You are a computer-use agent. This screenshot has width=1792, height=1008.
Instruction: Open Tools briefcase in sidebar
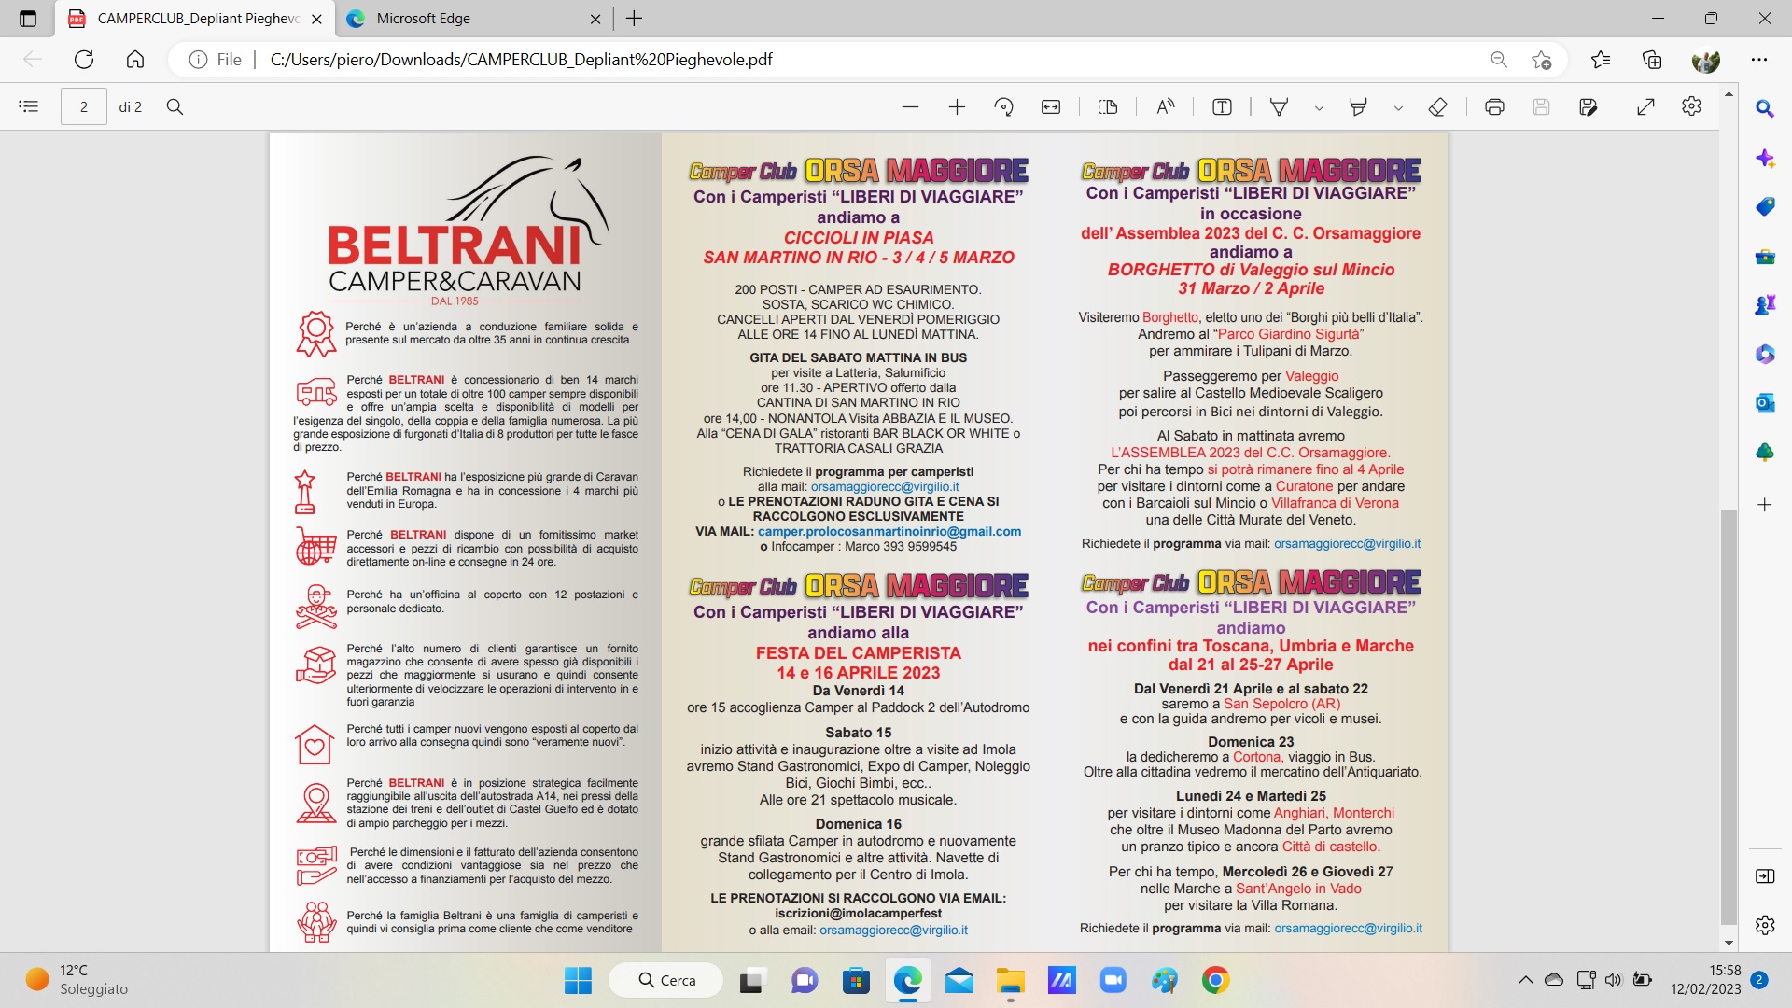point(1765,256)
